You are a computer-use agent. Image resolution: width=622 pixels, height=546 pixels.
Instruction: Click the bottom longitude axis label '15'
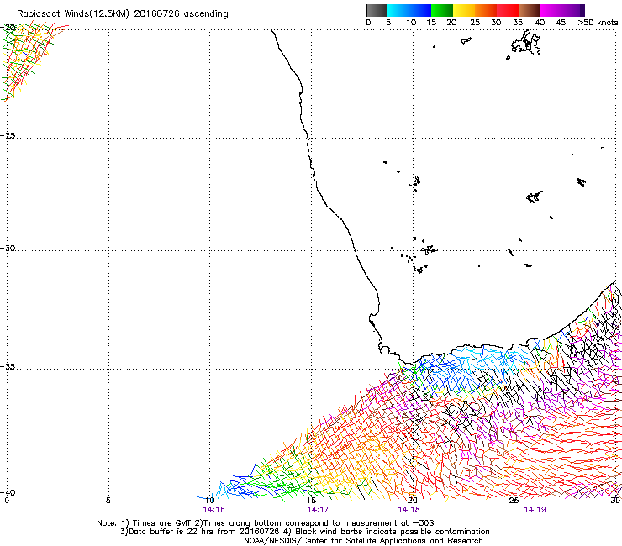311,501
